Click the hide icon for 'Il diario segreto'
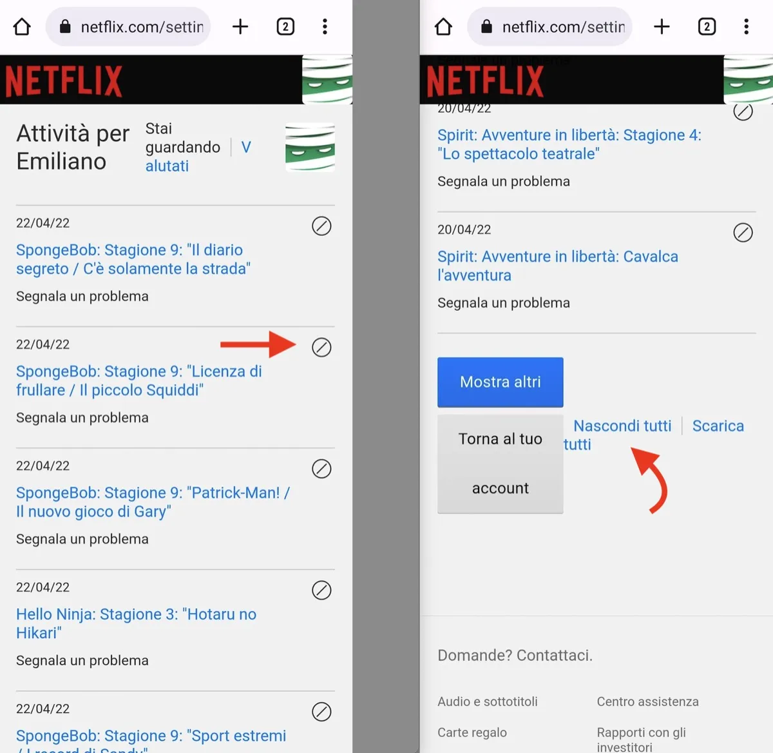Image resolution: width=773 pixels, height=753 pixels. click(x=321, y=226)
